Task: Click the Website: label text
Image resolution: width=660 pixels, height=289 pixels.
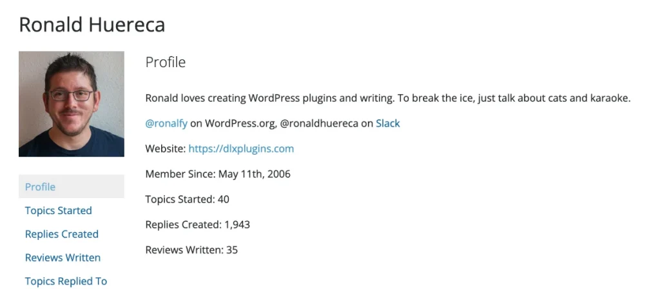Action: (x=166, y=149)
